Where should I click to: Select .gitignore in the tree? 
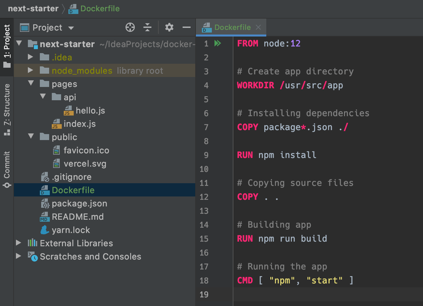pyautogui.click(x=72, y=177)
